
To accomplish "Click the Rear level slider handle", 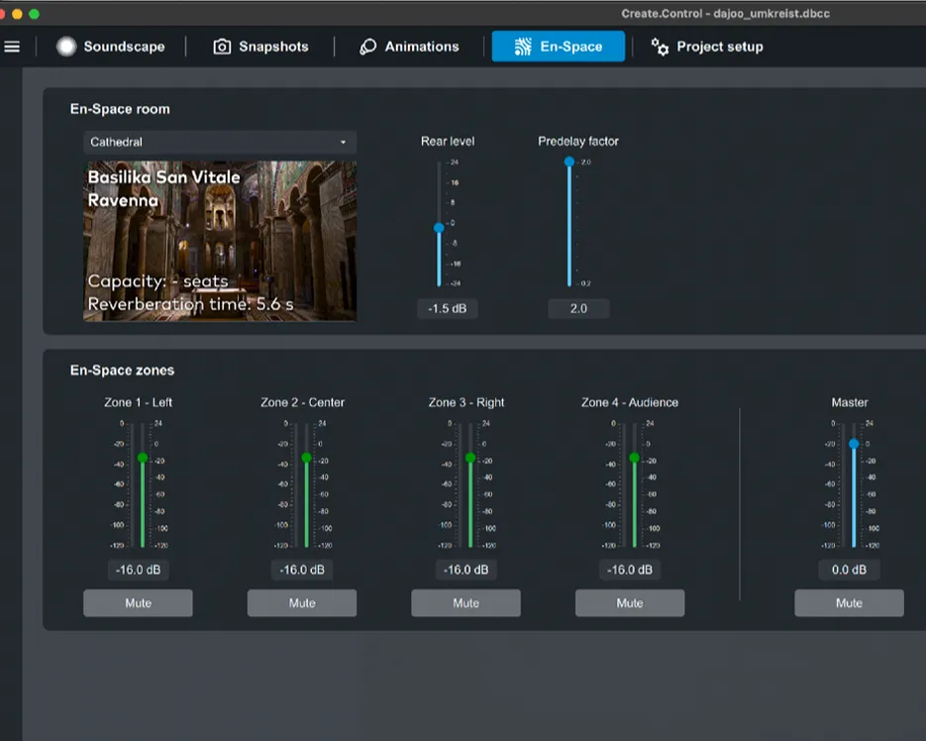I will [x=439, y=228].
